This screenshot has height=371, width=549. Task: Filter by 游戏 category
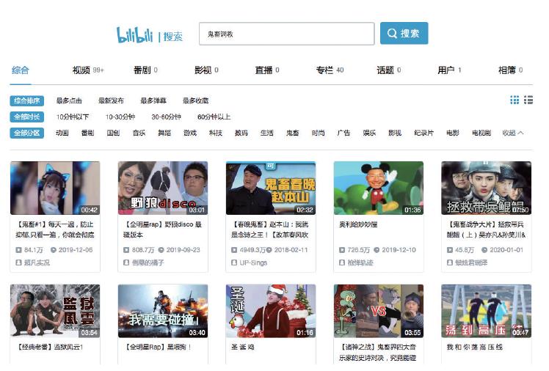pyautogui.click(x=190, y=133)
